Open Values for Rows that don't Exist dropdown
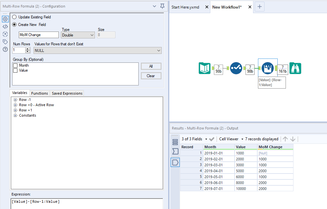 click(98, 51)
